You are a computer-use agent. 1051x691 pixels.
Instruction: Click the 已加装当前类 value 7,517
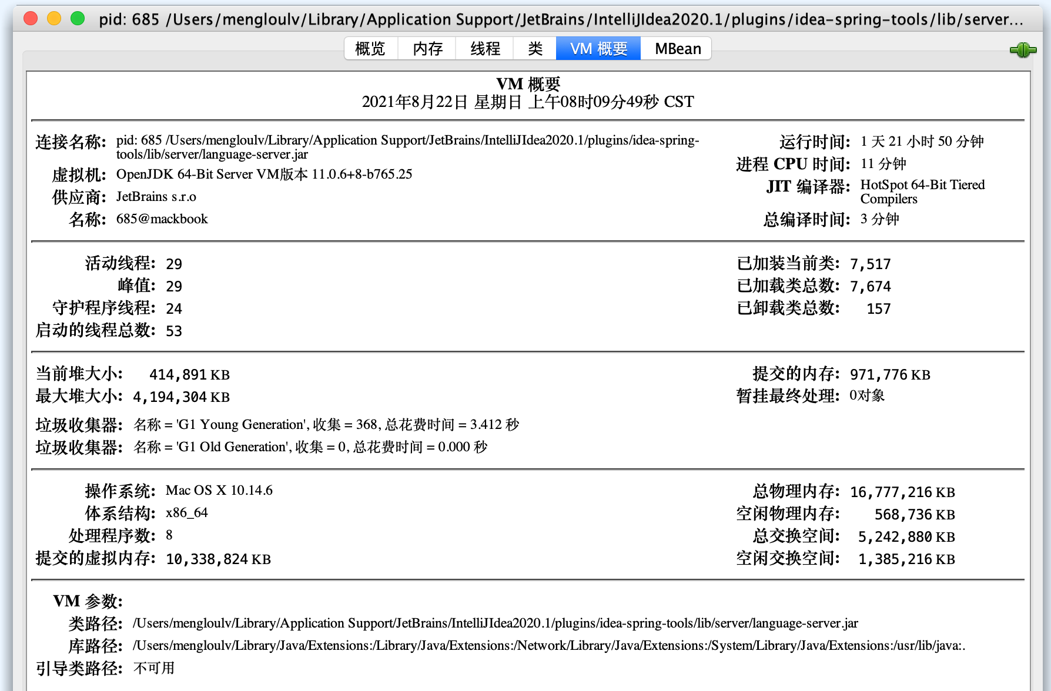[871, 264]
